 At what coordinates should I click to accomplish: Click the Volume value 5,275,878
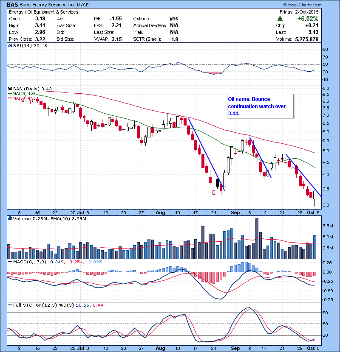tap(307, 39)
